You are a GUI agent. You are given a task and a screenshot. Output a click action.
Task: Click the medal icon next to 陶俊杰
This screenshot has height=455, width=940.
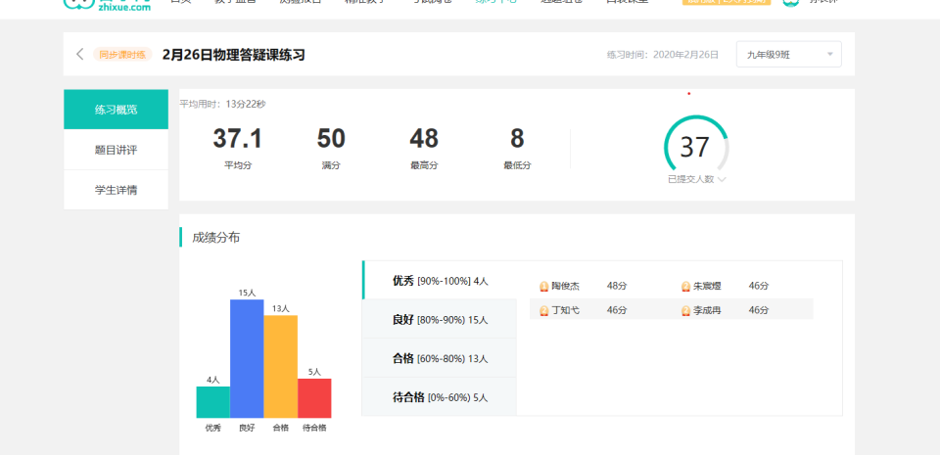pyautogui.click(x=543, y=287)
